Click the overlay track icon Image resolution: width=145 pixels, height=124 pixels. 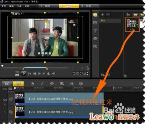(11, 112)
